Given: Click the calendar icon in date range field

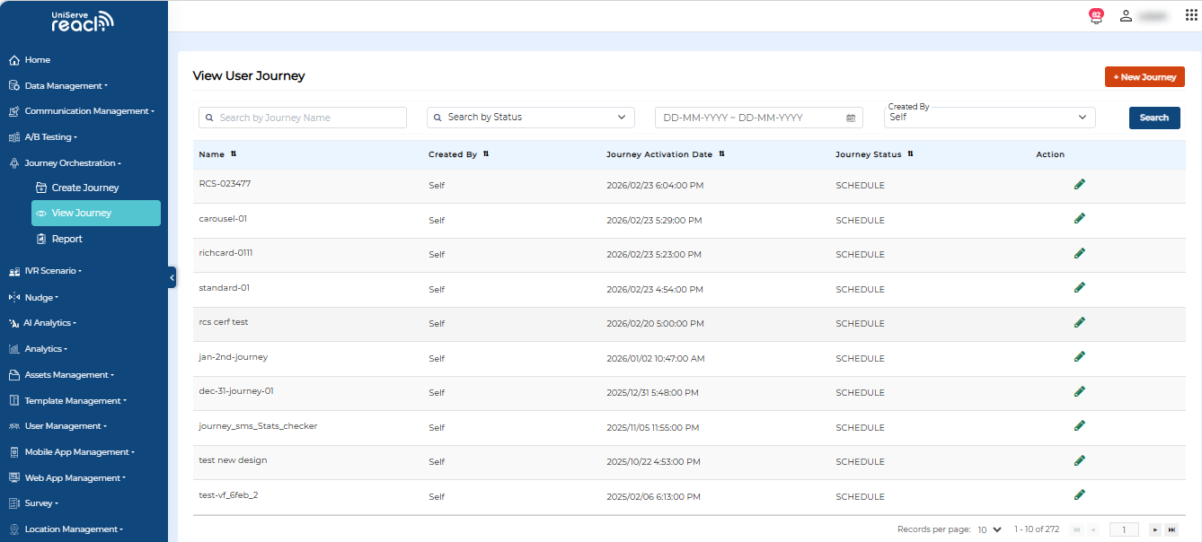Looking at the screenshot, I should point(851,118).
